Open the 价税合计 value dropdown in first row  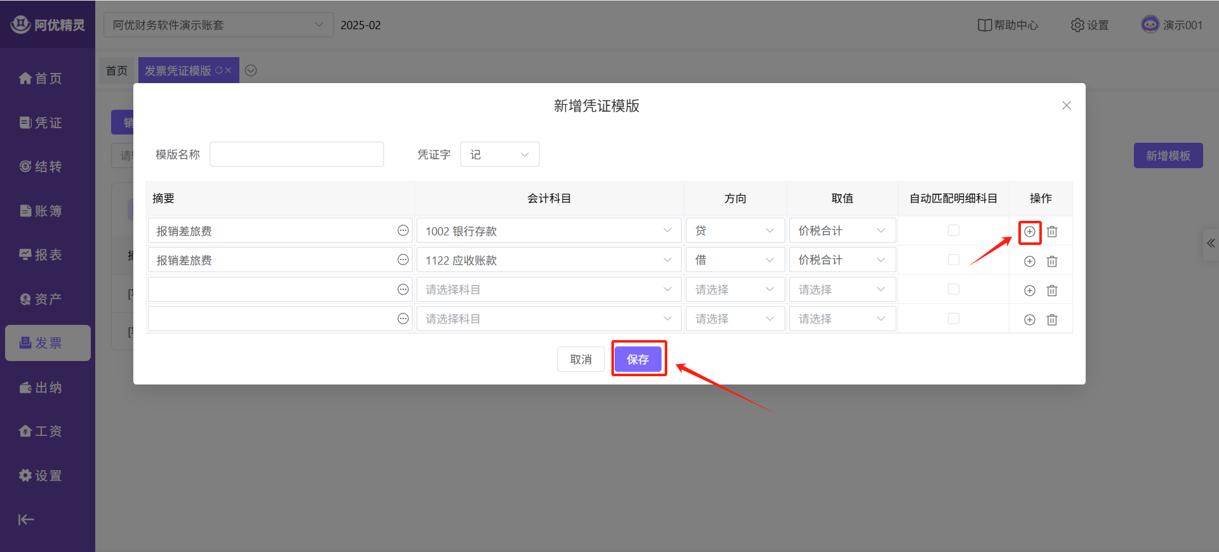[x=841, y=231]
